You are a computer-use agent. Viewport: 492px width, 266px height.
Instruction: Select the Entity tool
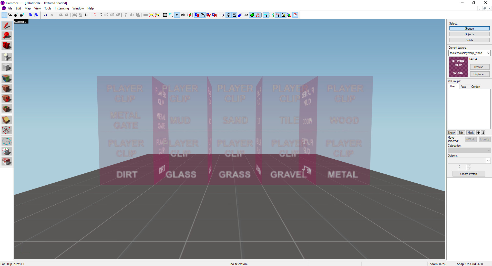pyautogui.click(x=6, y=57)
